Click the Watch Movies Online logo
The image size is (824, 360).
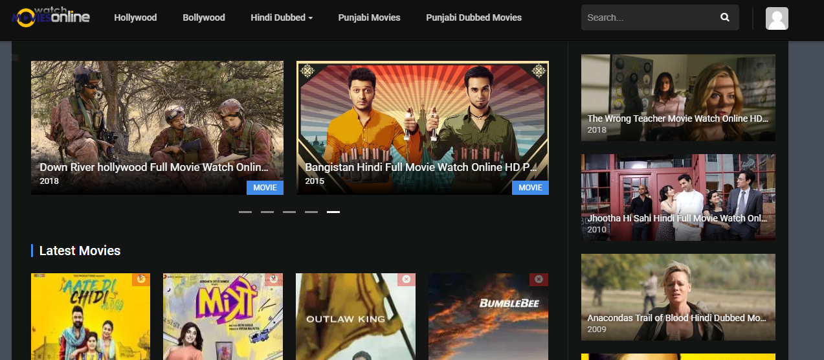click(x=51, y=16)
